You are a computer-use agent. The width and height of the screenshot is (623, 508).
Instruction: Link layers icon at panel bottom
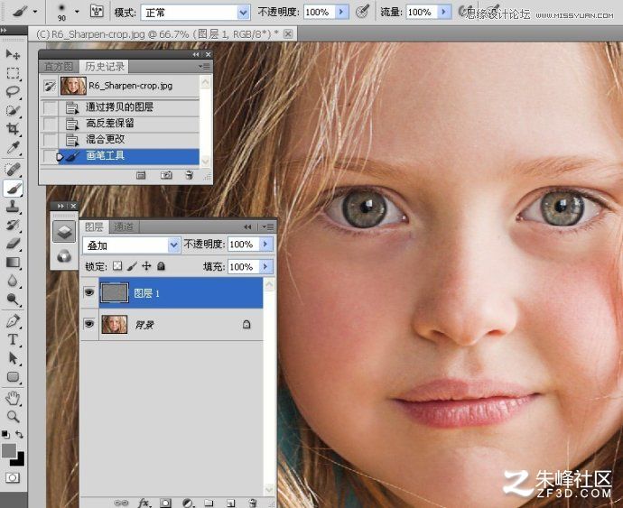[x=121, y=503]
